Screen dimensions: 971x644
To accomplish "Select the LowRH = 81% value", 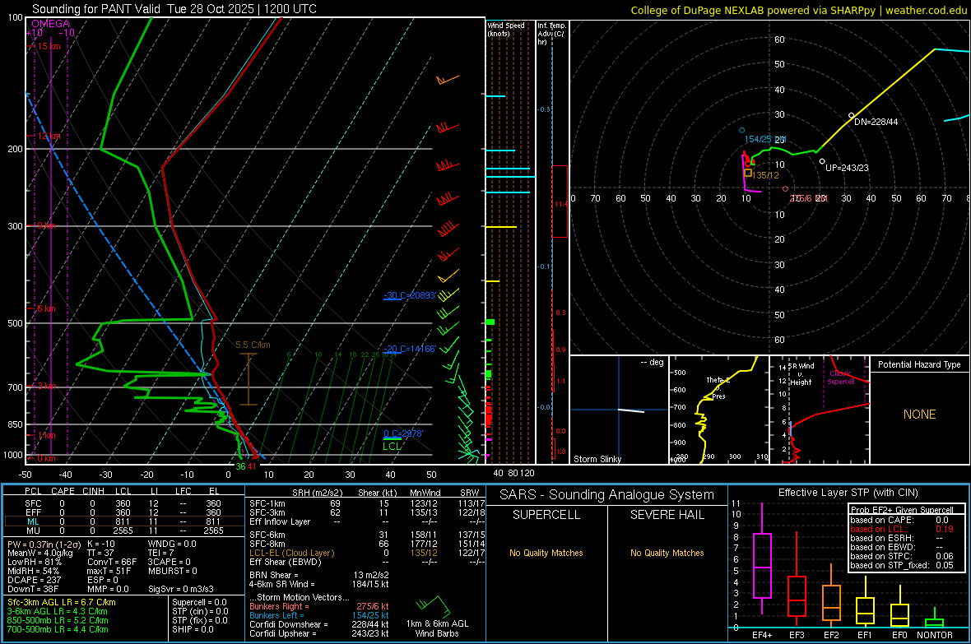I will tap(34, 563).
